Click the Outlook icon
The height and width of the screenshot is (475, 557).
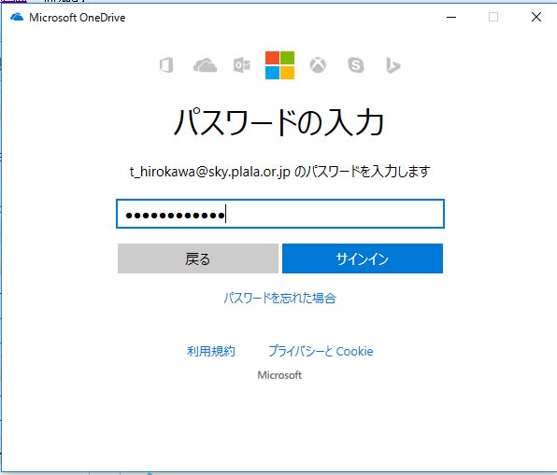pyautogui.click(x=242, y=65)
